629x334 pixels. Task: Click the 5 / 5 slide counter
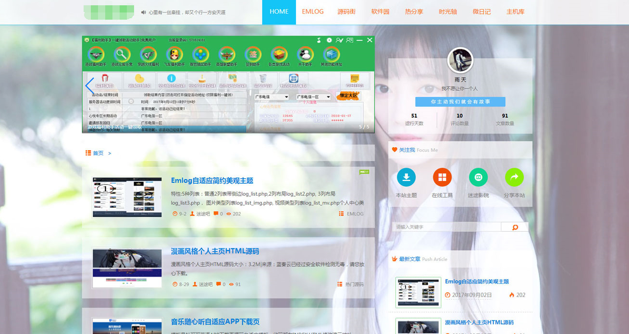[x=364, y=127]
